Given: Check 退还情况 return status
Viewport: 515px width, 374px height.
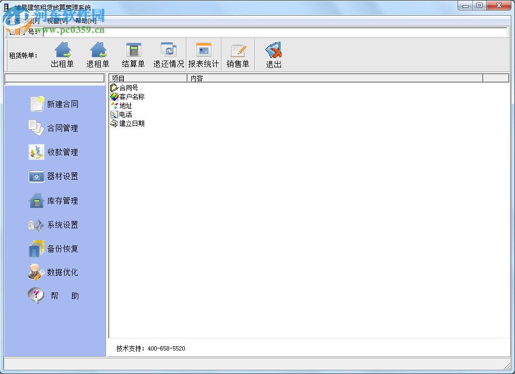Looking at the screenshot, I should pyautogui.click(x=168, y=54).
